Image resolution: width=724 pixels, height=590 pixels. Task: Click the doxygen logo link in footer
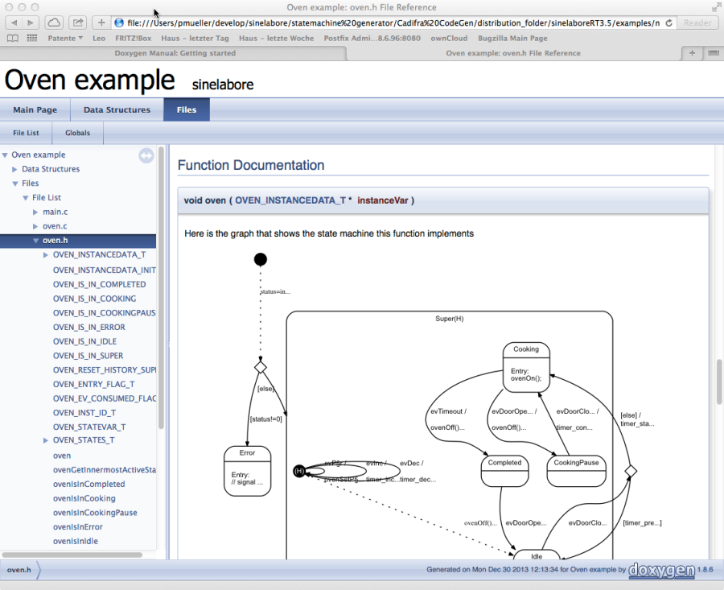pyautogui.click(x=661, y=570)
